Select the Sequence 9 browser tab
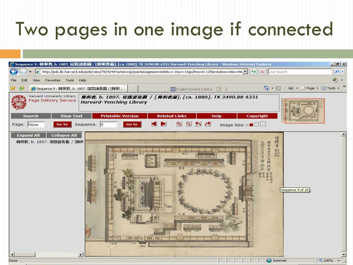The image size is (353, 265). coord(79,89)
